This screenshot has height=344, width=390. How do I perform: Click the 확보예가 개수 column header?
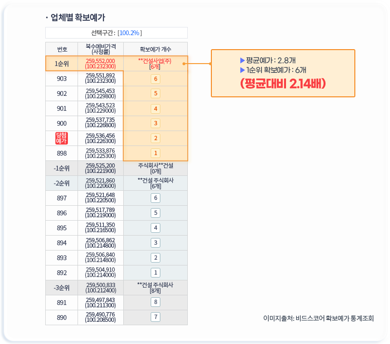156,49
